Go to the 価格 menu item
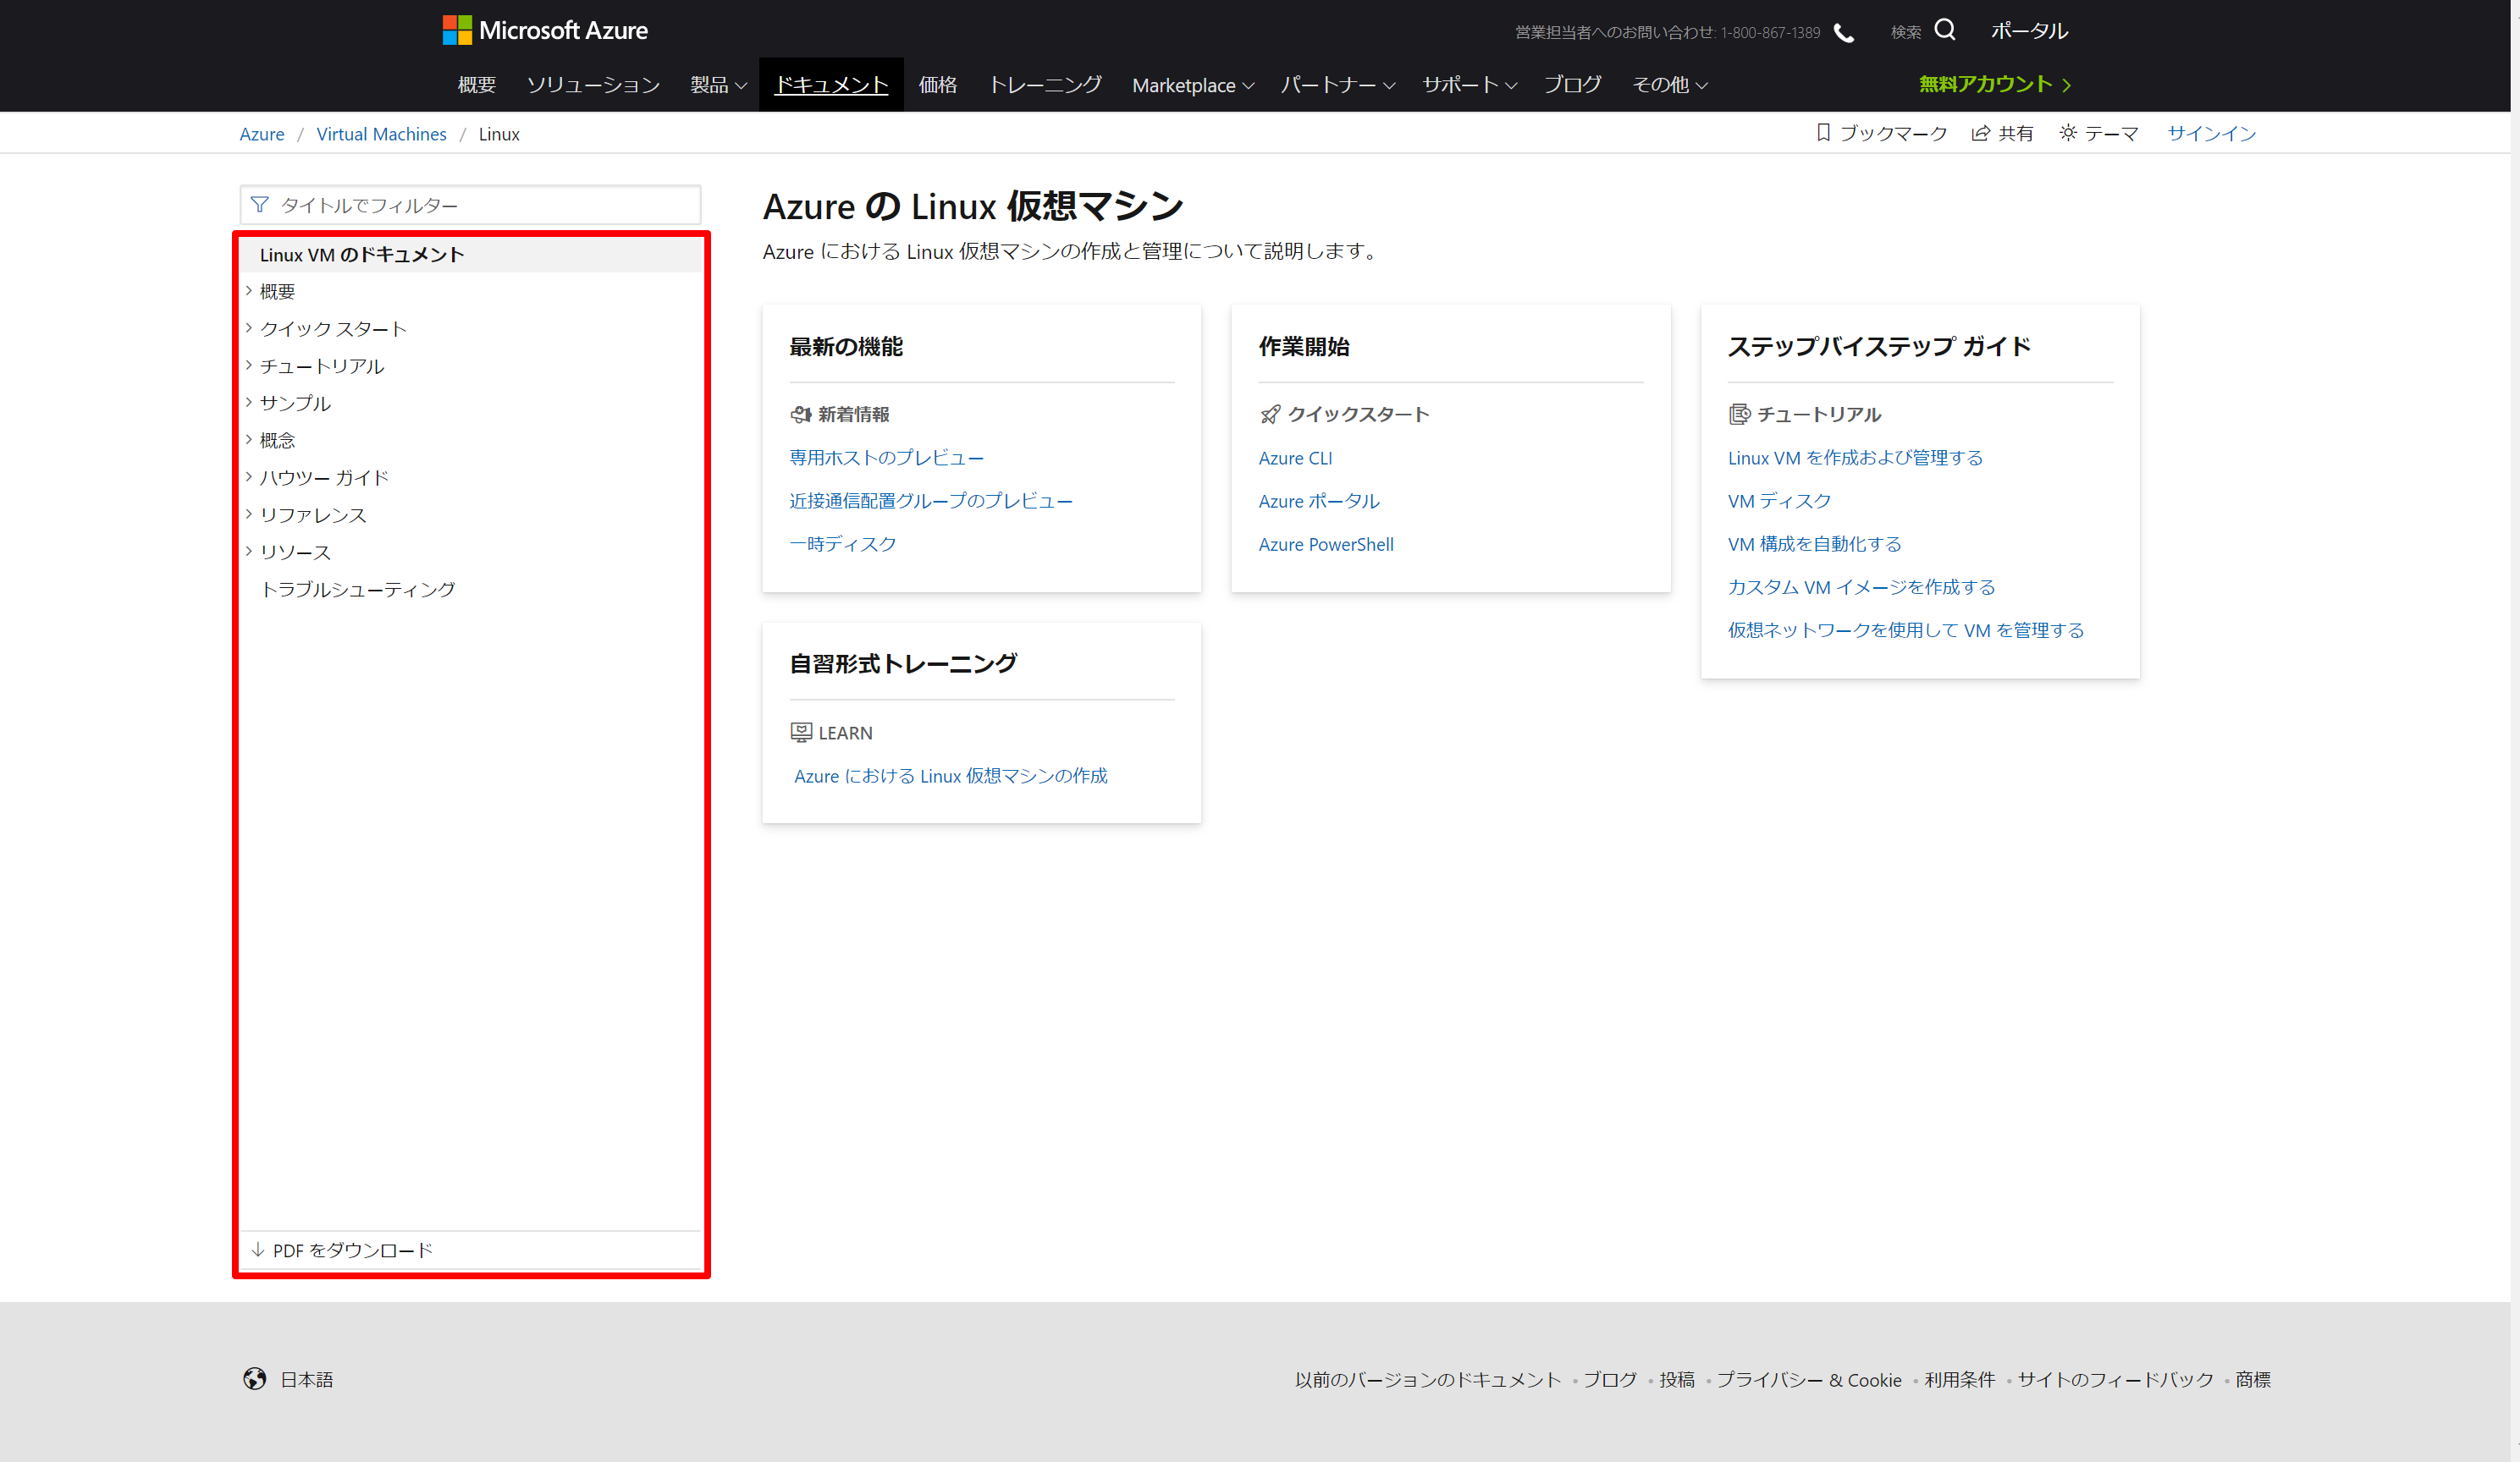Image resolution: width=2520 pixels, height=1462 pixels. tap(937, 85)
